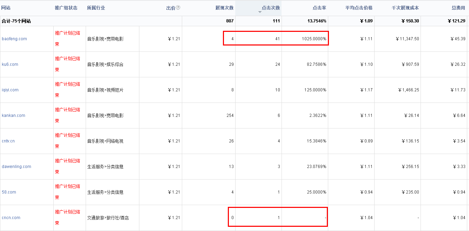Screen dimensions: 469x231
Task: Open the ku6.com website link
Action: [x=10, y=64]
